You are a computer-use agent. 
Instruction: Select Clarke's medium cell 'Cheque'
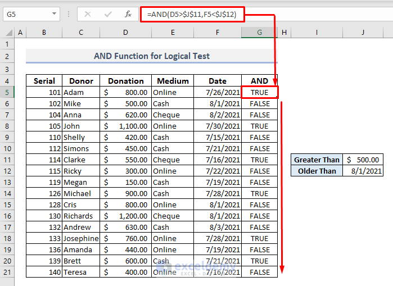point(173,160)
